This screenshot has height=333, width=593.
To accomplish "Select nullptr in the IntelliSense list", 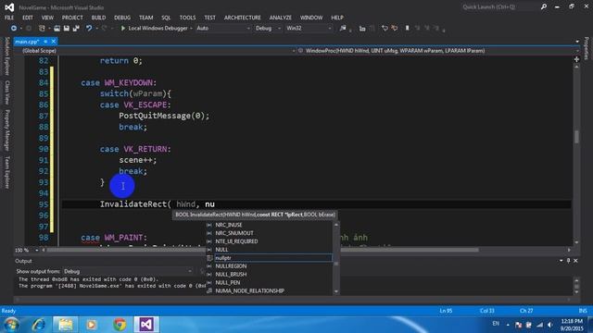I will point(270,258).
